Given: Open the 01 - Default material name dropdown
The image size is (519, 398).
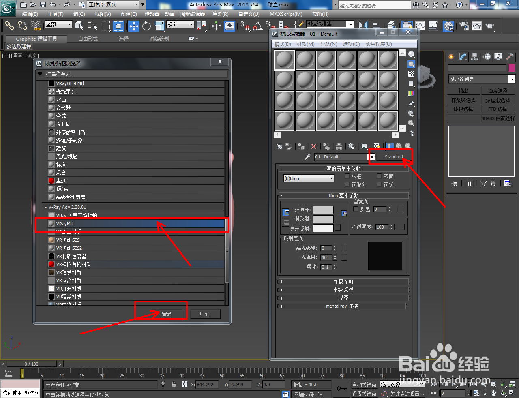Looking at the screenshot, I should click(372, 157).
